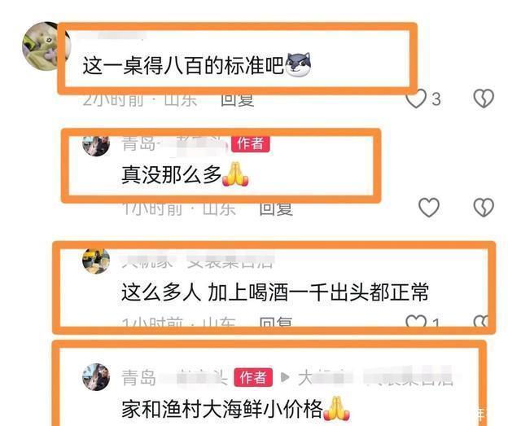The height and width of the screenshot is (426, 521).
Task: Like the "这么多人 加上喝酒" comment
Action: [416, 321]
